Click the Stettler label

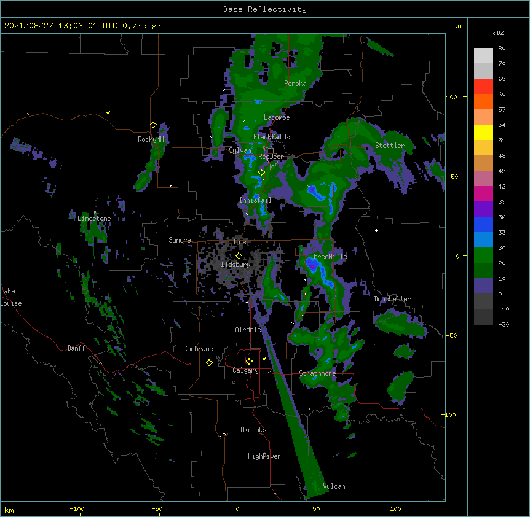click(x=390, y=146)
